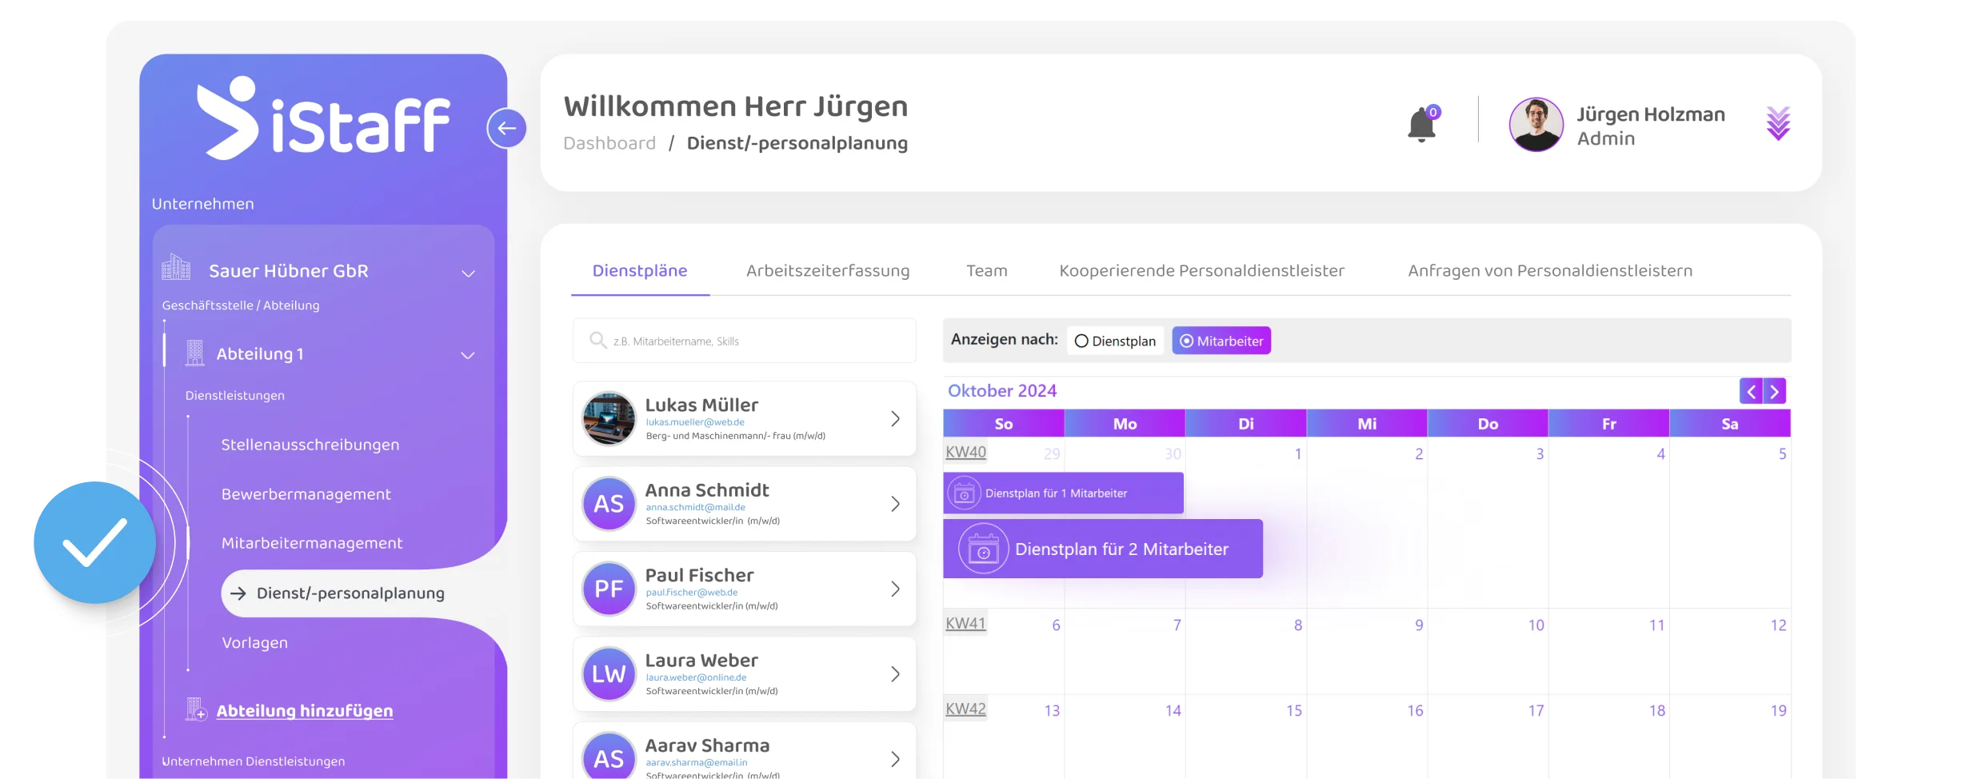Click paul.fischer@web.de email link
Screen dimensions: 1962x779
692,593
